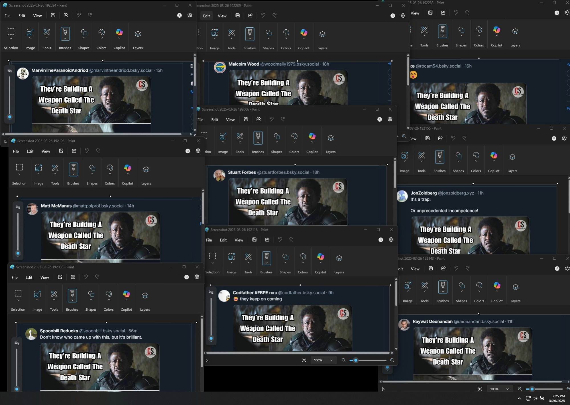Expand Brushes dropdown in Screenshot 192038 window
570x405 pixels.
point(72,300)
